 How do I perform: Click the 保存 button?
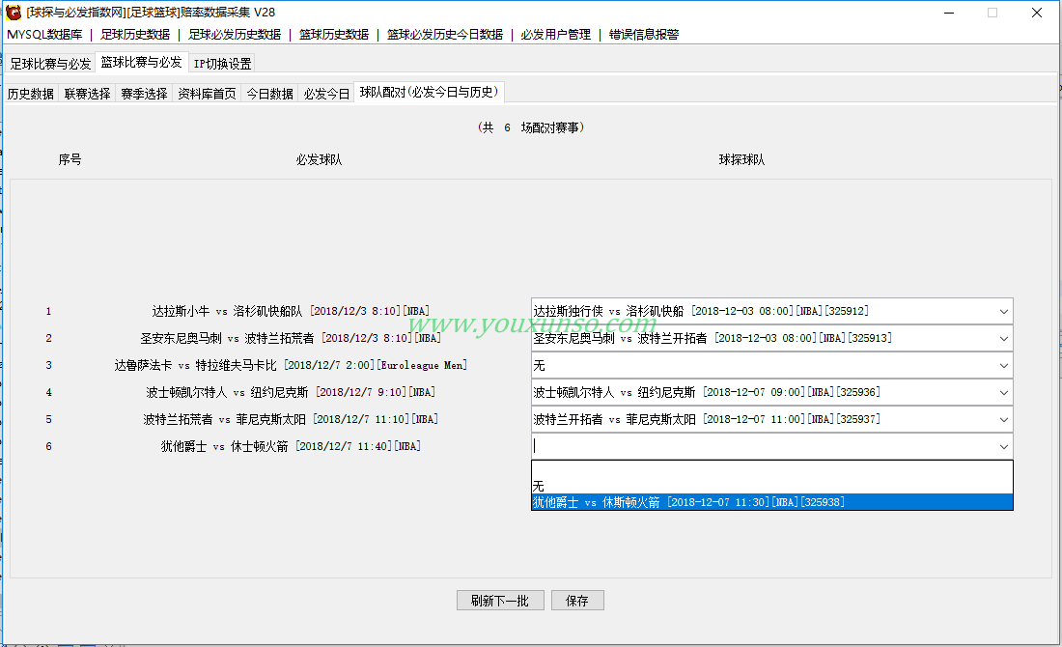(577, 601)
